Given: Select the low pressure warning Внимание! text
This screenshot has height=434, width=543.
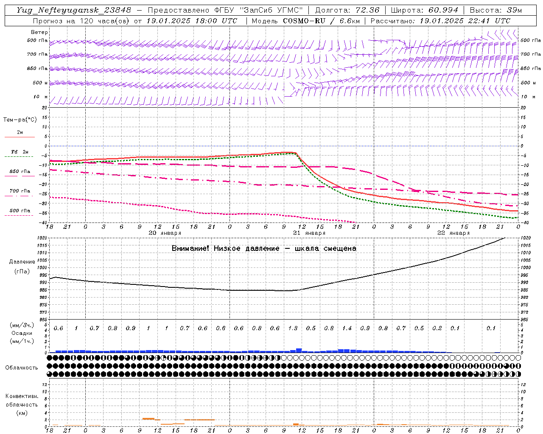Looking at the screenshot, I should (x=264, y=248).
